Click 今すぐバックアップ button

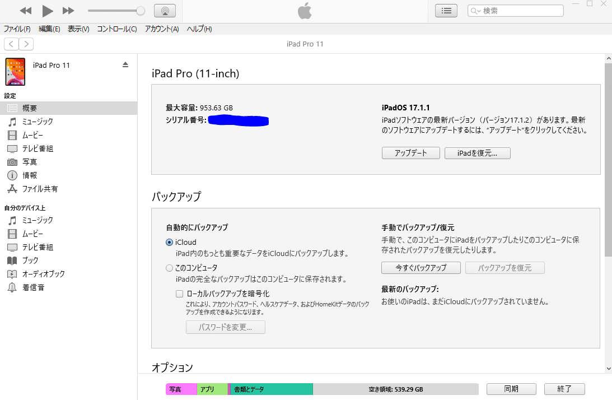[x=421, y=268]
